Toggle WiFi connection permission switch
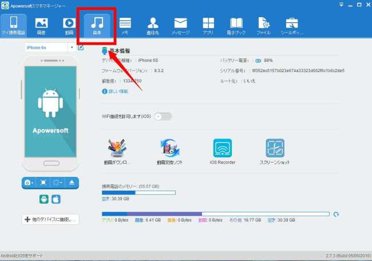This screenshot has height=261, width=372. 163,116
